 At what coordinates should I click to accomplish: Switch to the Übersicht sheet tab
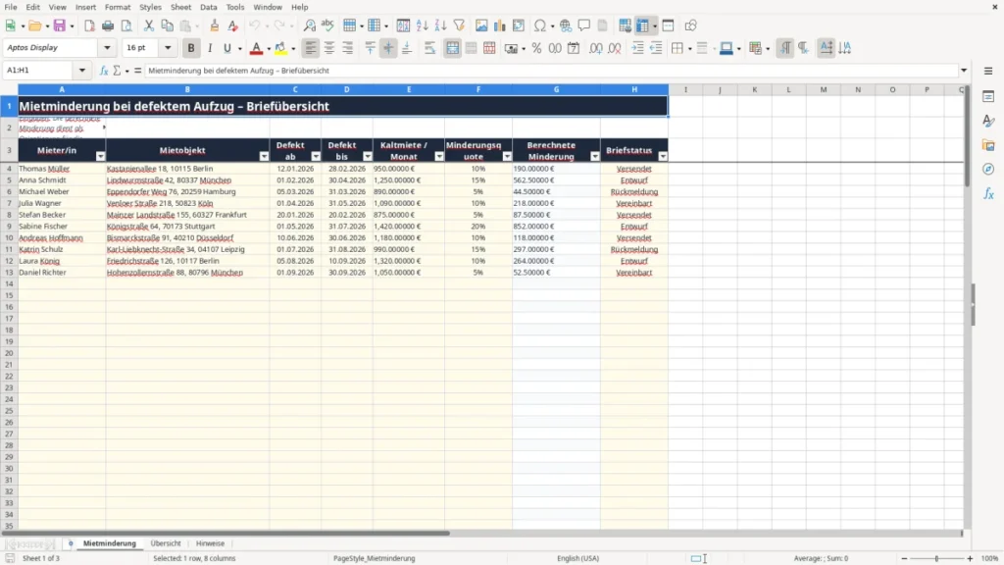coord(165,543)
